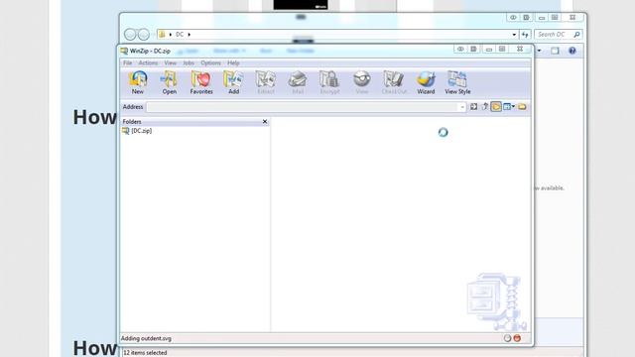Click the red stop icon in status bar
Viewport: 635px width, 357px height.
click(x=517, y=338)
